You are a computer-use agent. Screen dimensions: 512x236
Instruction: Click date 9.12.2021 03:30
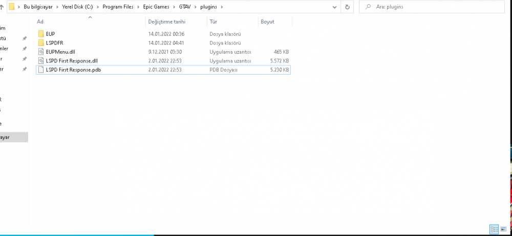pos(165,52)
